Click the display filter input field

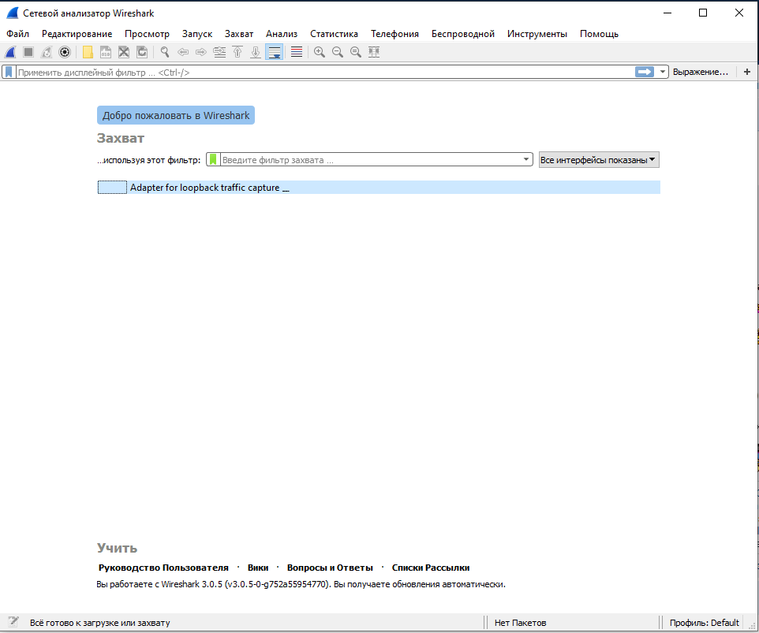pos(324,72)
